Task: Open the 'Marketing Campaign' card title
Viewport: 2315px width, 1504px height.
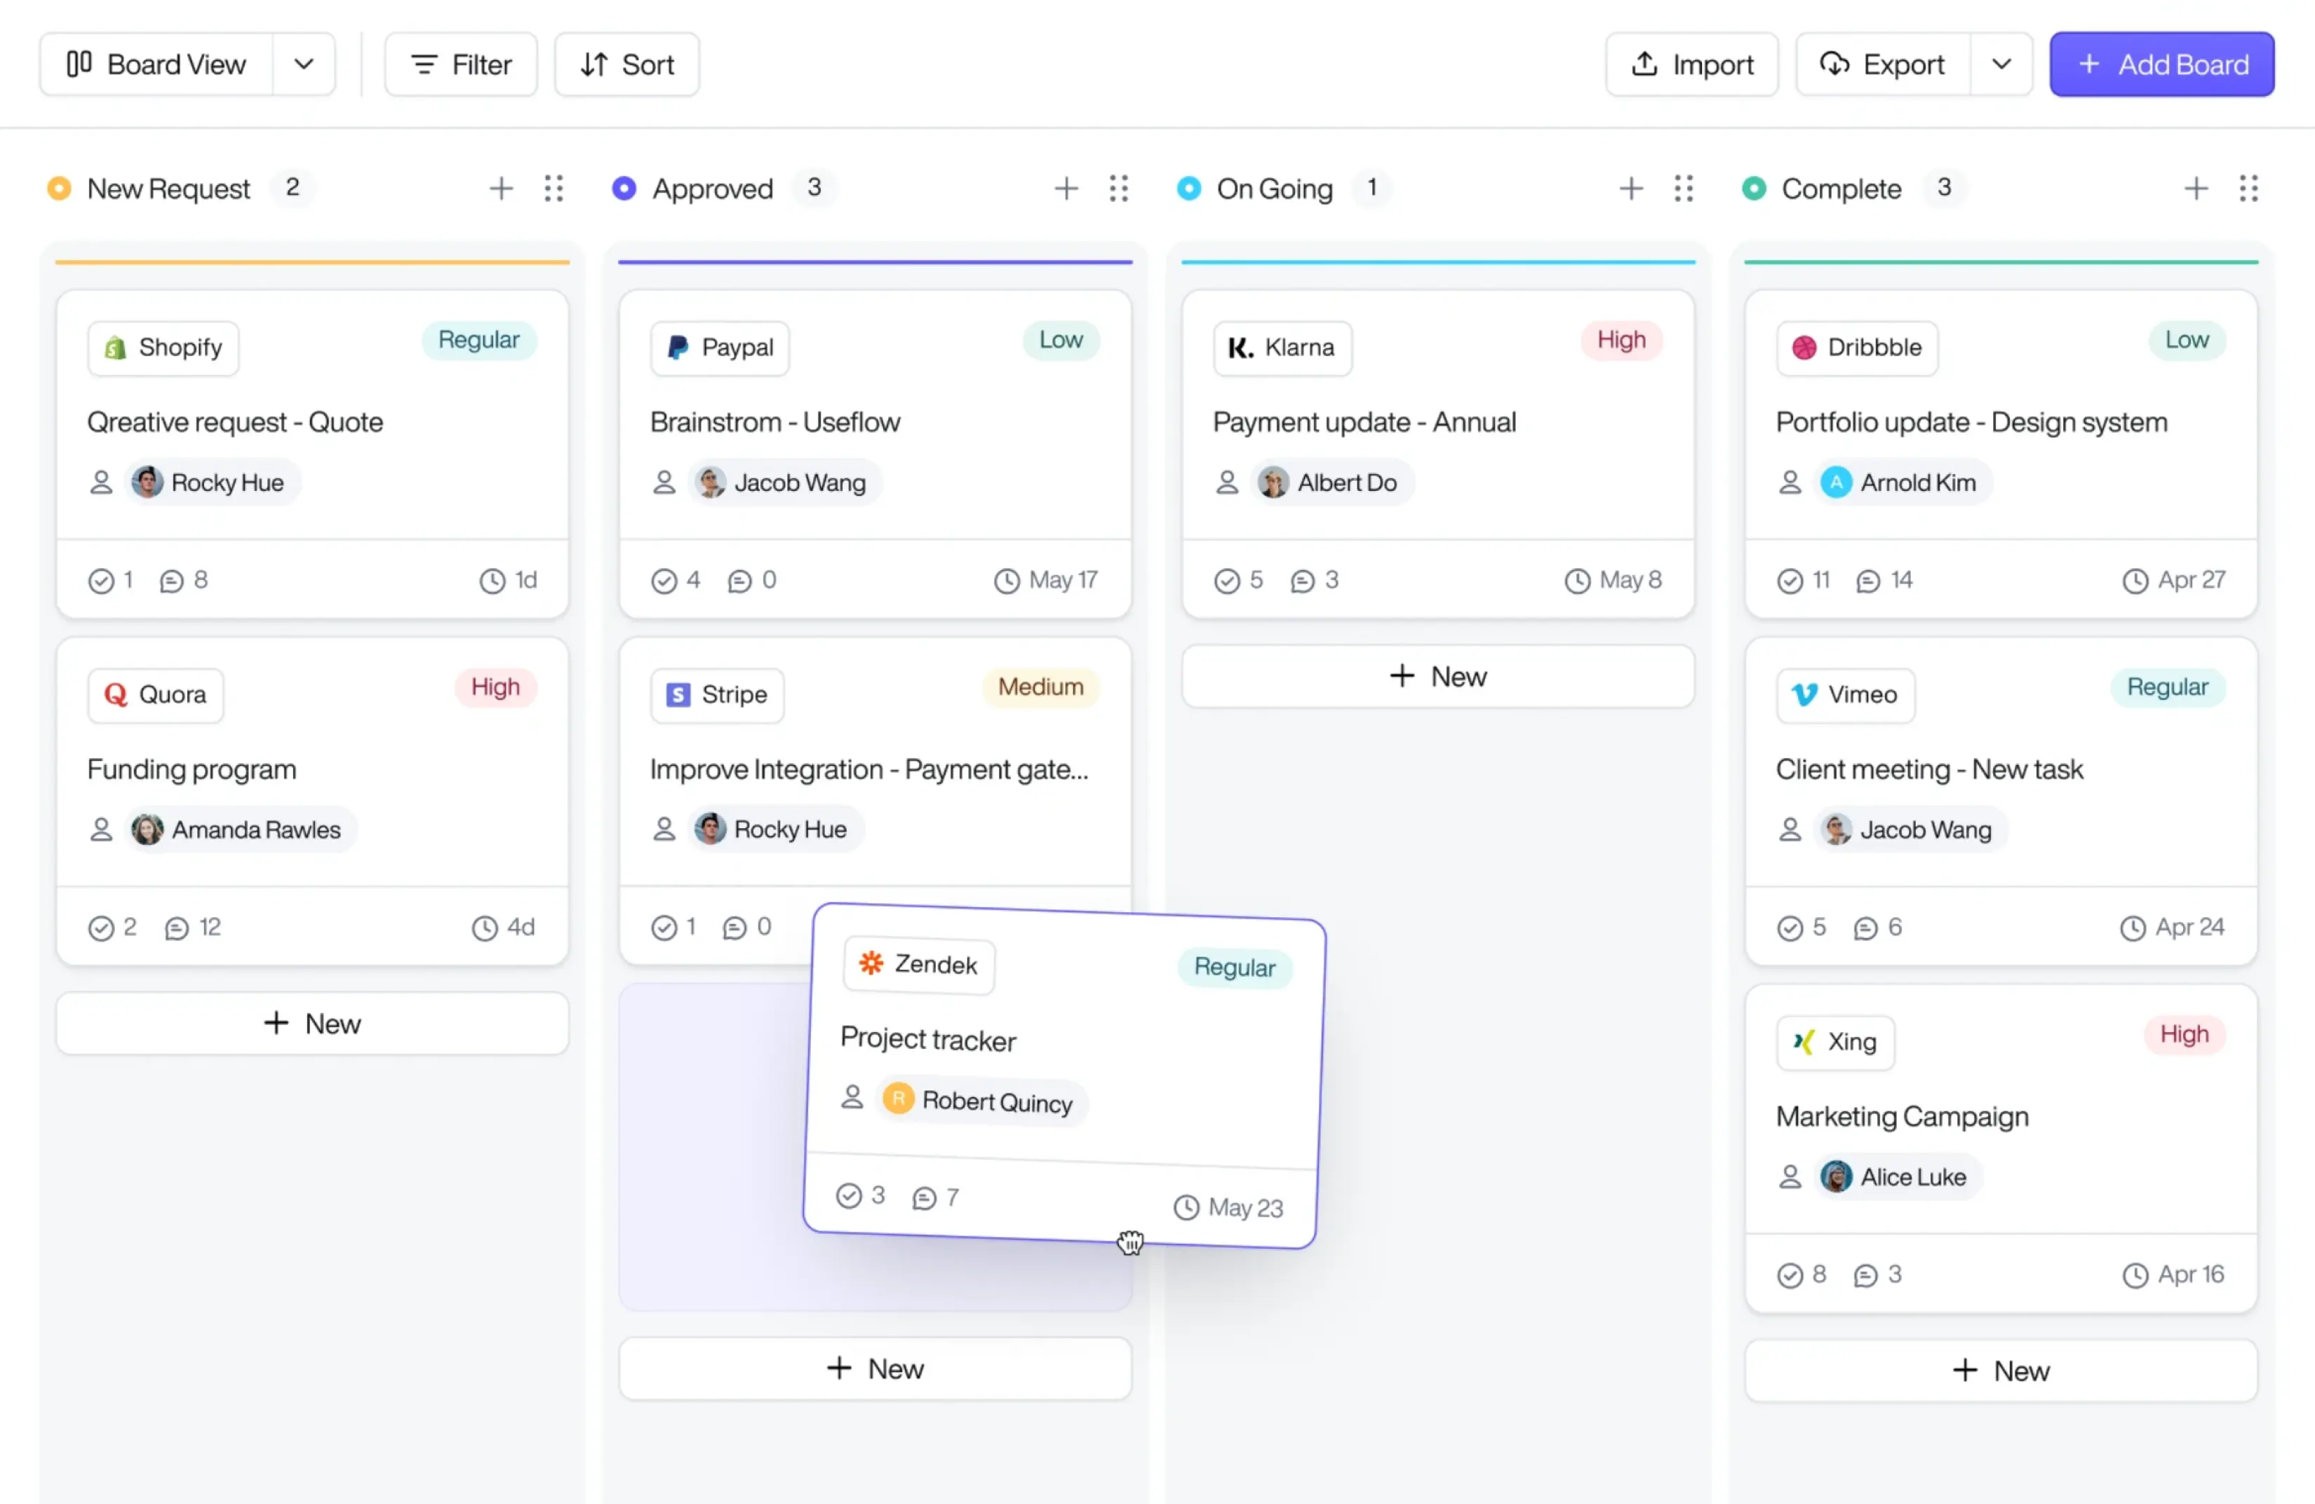Action: (x=1902, y=1116)
